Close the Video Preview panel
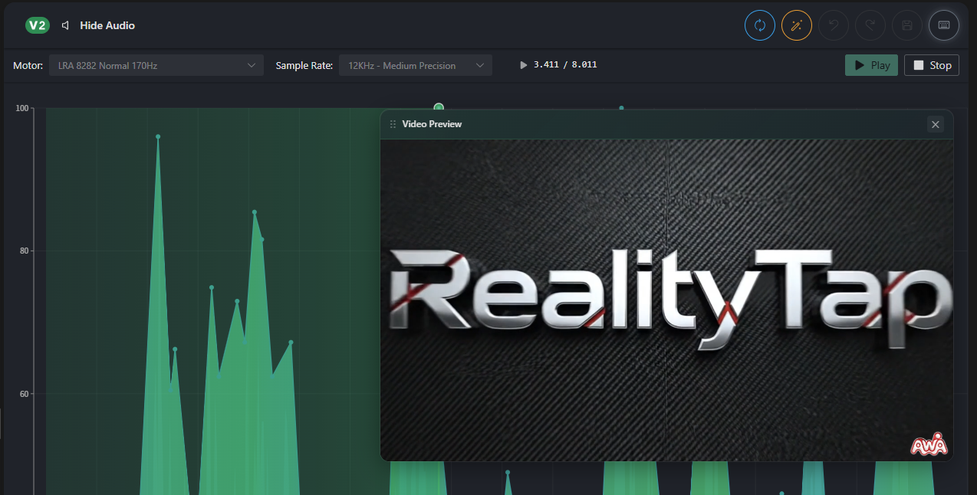977x495 pixels. 935,124
